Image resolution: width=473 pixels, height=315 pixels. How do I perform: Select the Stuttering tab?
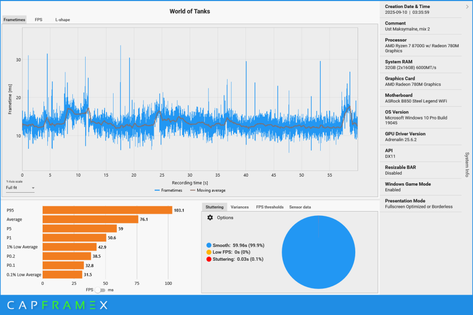pos(214,207)
